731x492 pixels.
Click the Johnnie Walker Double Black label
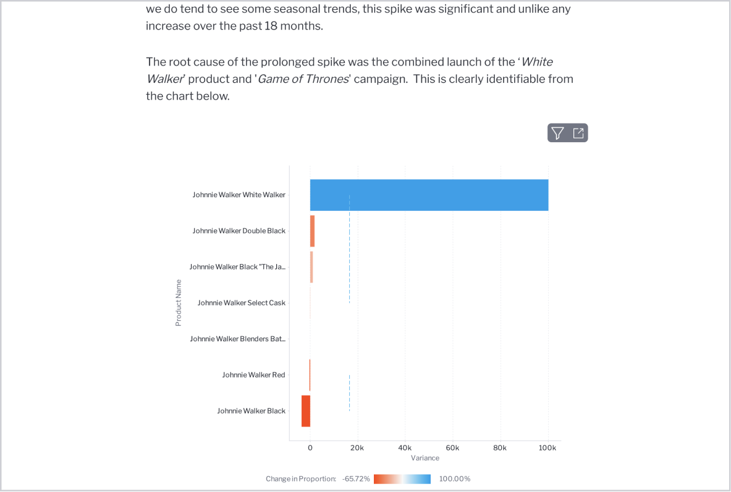coord(239,231)
